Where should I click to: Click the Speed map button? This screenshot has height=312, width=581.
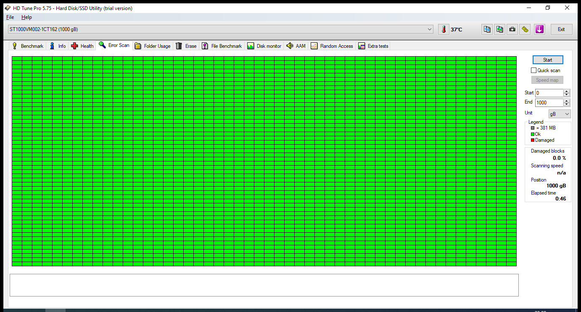(547, 80)
